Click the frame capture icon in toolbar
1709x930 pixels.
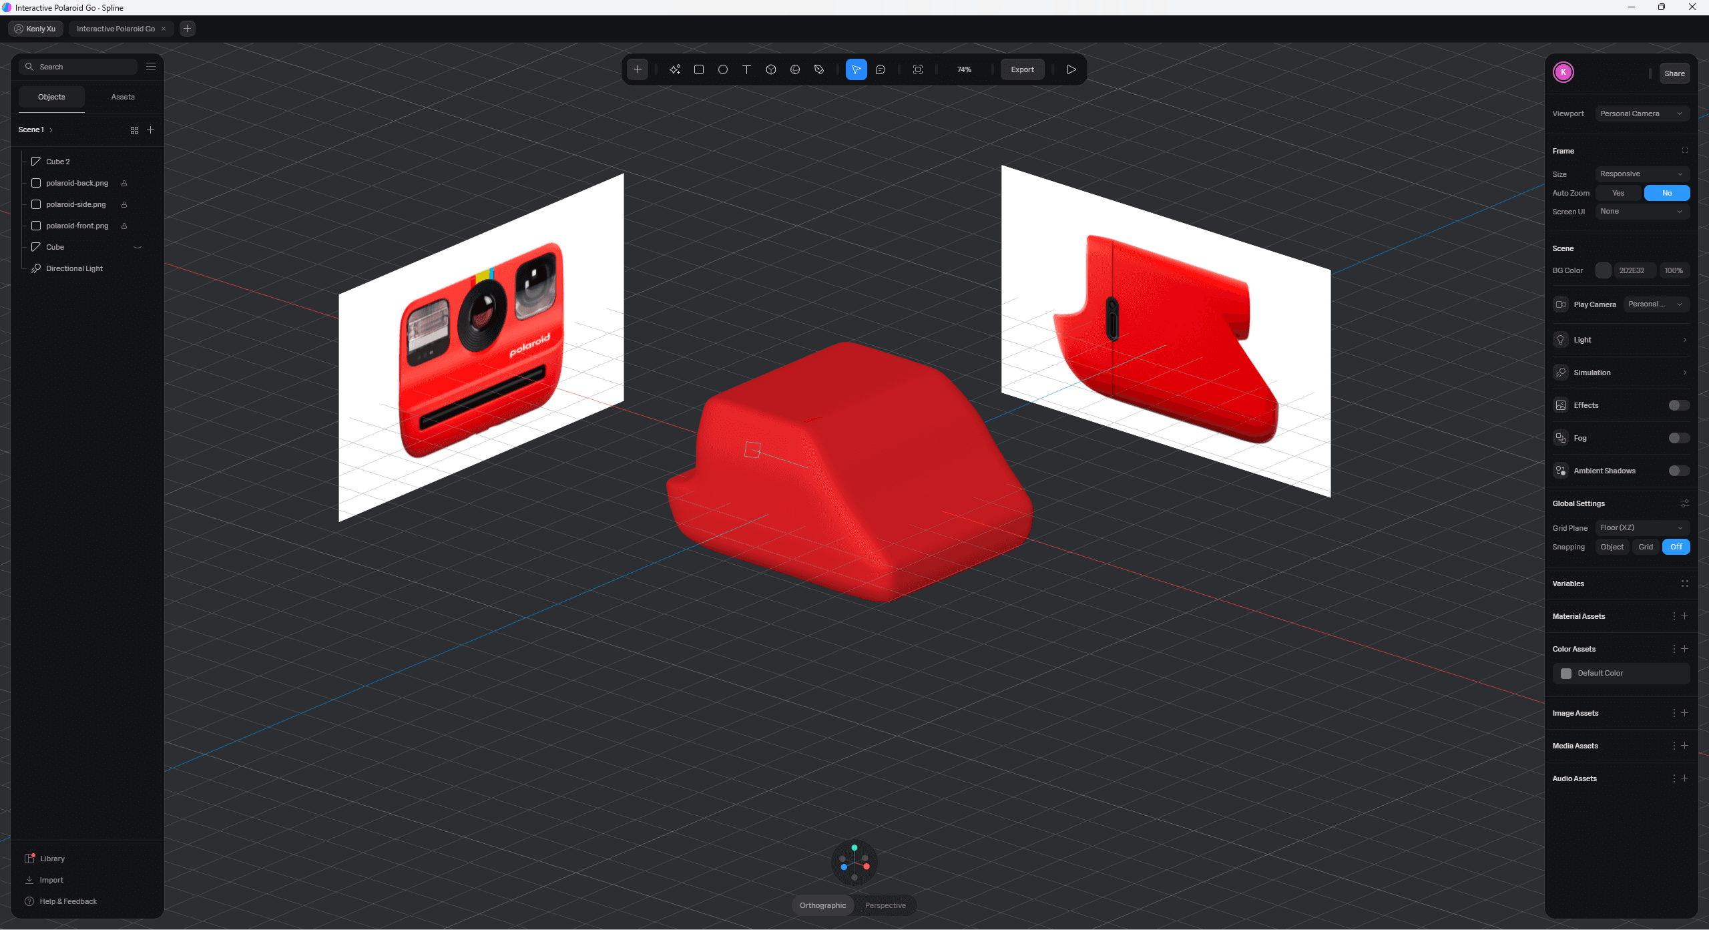(918, 69)
